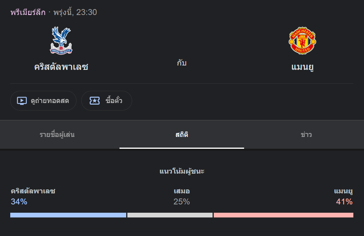Viewport: 364px width, 236px height.
Task: Click the 41% Man United win percentage
Action: (x=344, y=202)
